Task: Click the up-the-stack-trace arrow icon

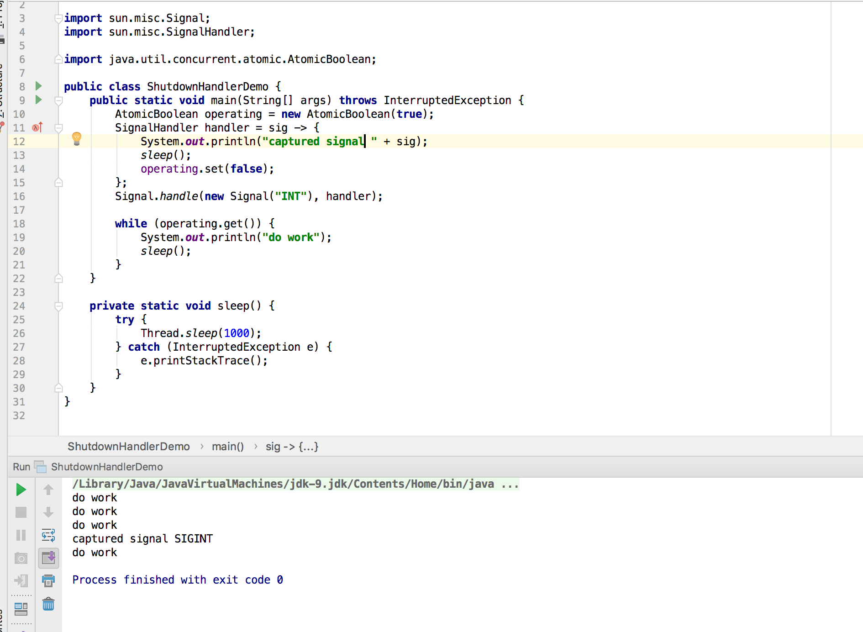Action: coord(48,490)
